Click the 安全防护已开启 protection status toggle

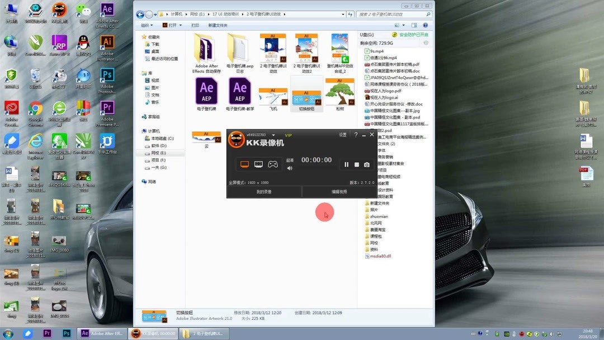pyautogui.click(x=414, y=35)
